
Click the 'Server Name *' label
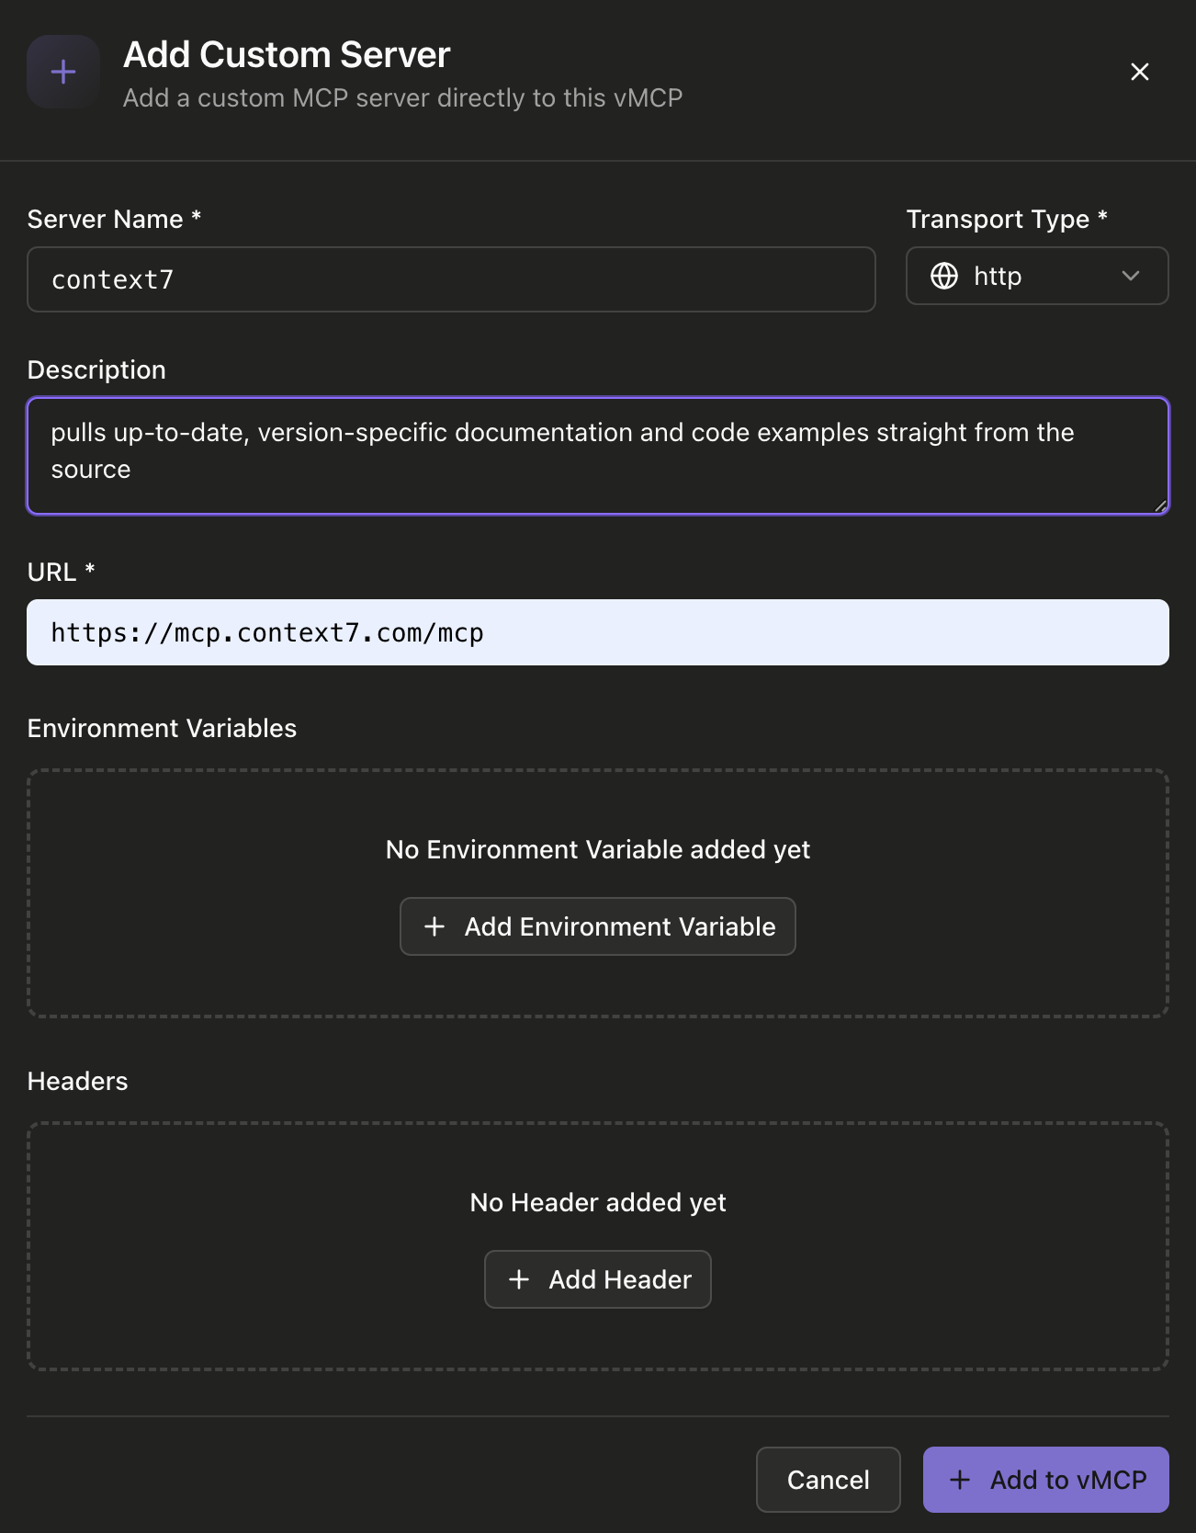click(x=114, y=219)
